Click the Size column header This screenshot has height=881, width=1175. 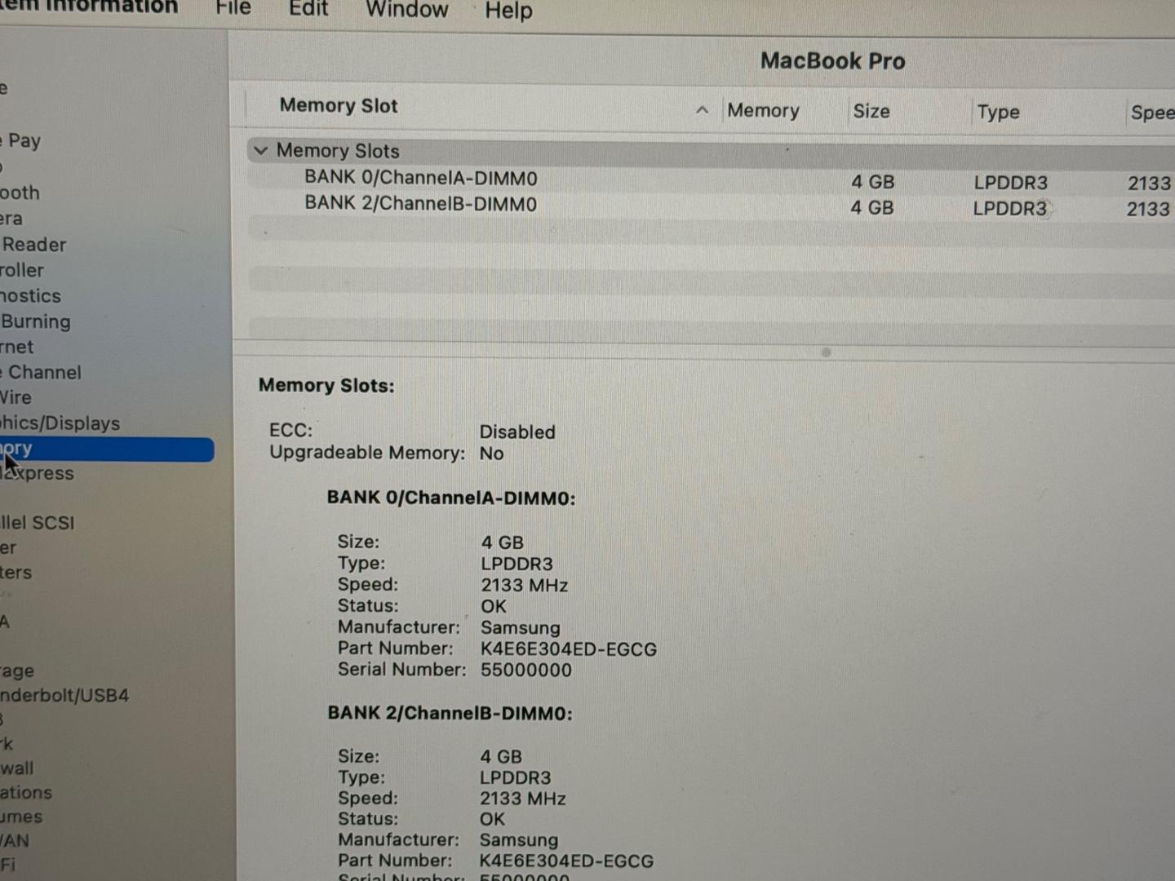[871, 111]
